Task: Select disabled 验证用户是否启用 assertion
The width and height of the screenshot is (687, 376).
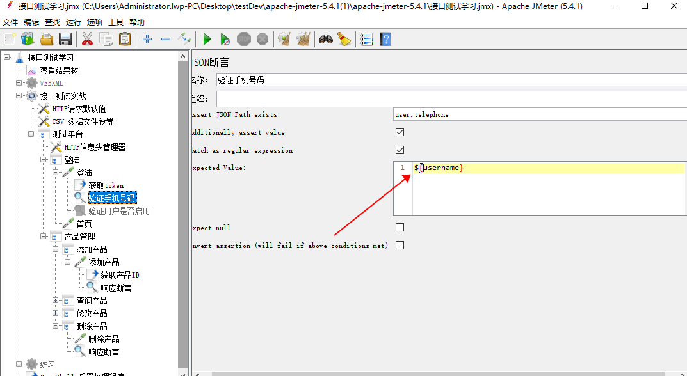Action: tap(119, 211)
